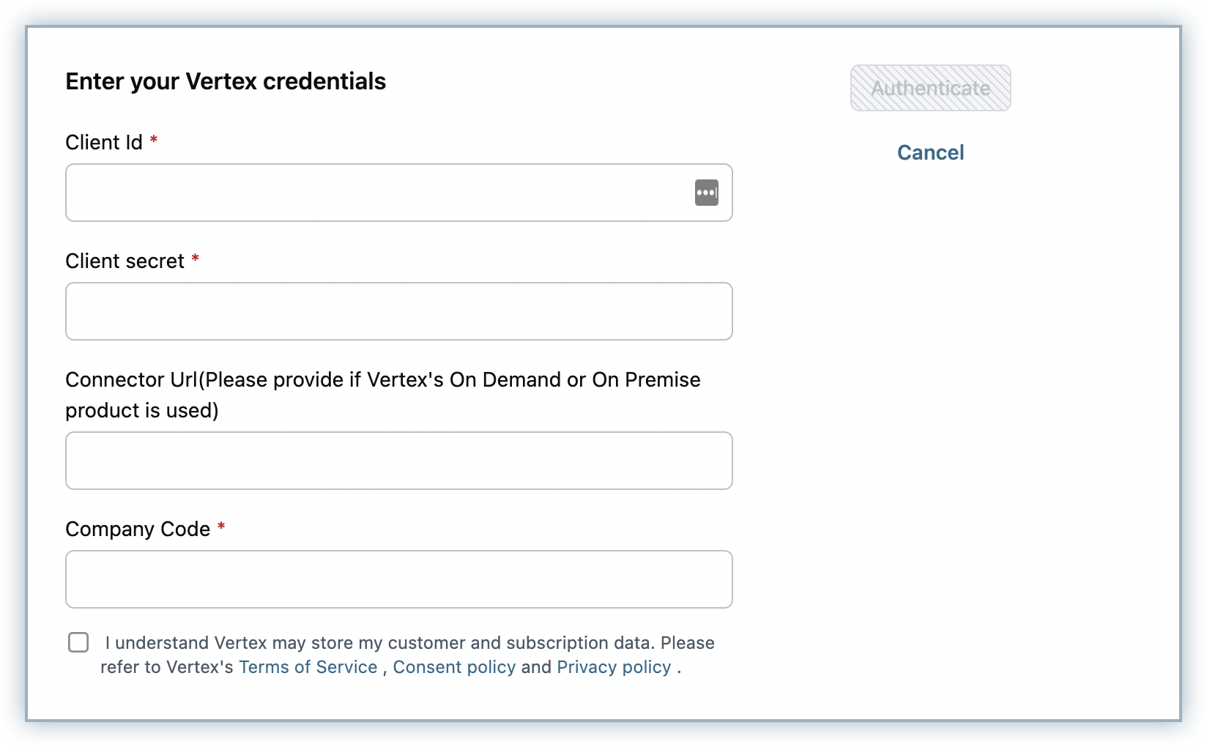Click the password manager icon in Client Id
The height and width of the screenshot is (747, 1207).
pyautogui.click(x=706, y=193)
